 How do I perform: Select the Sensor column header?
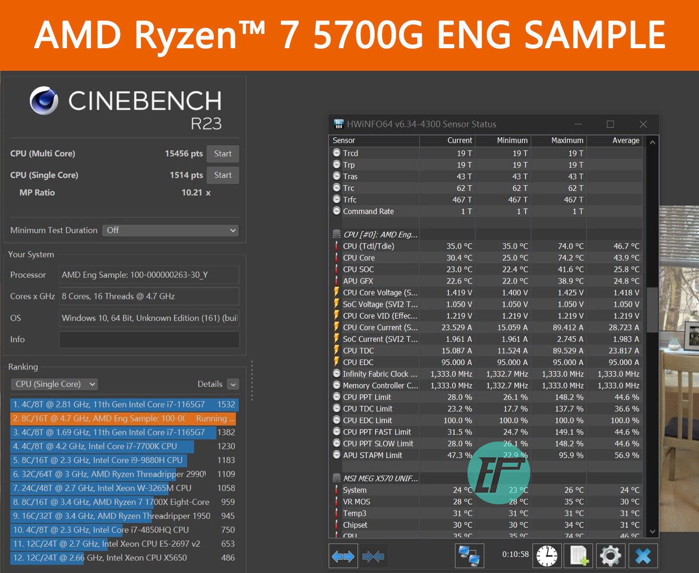[374, 140]
